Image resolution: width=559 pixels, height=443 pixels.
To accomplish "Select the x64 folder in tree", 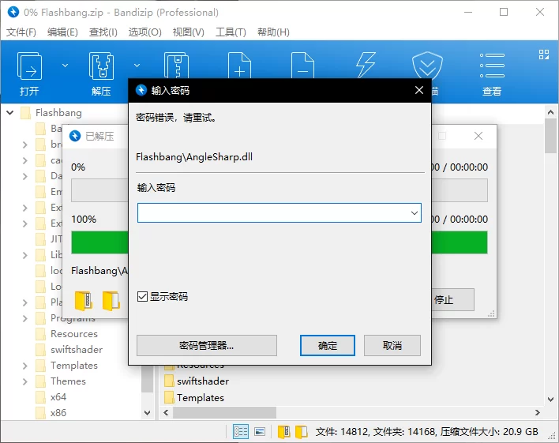I will pyautogui.click(x=58, y=397).
